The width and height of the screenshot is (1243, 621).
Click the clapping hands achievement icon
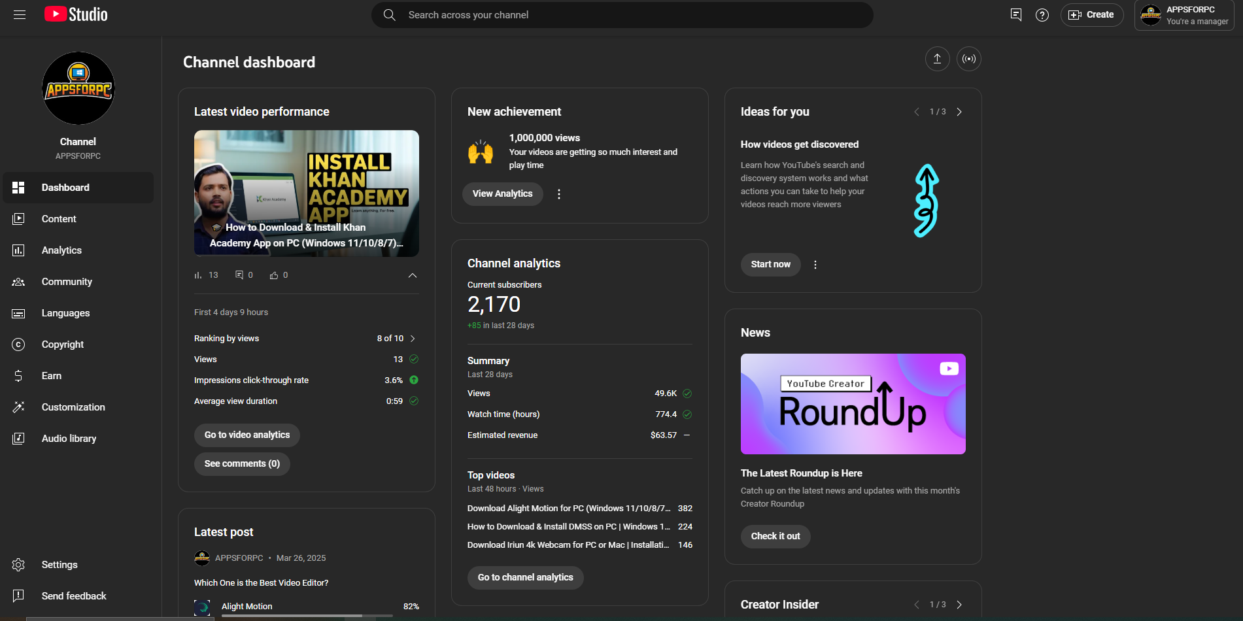[481, 152]
